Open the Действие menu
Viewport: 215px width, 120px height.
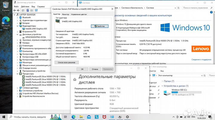coord(25,7)
